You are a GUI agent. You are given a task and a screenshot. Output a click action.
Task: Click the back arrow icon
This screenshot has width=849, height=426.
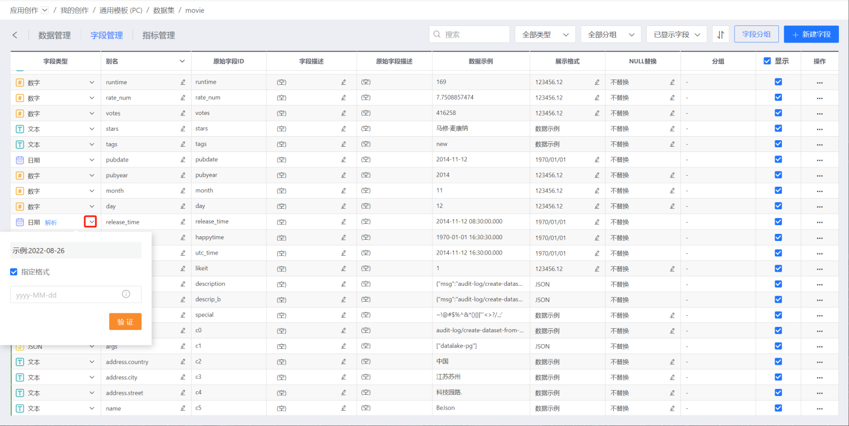(15, 35)
